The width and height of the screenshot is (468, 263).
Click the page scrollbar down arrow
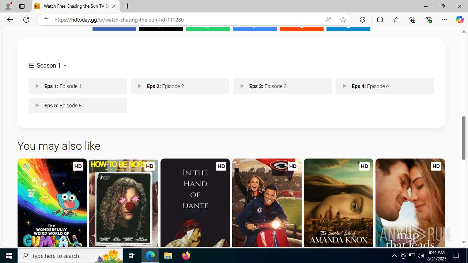coord(464,243)
